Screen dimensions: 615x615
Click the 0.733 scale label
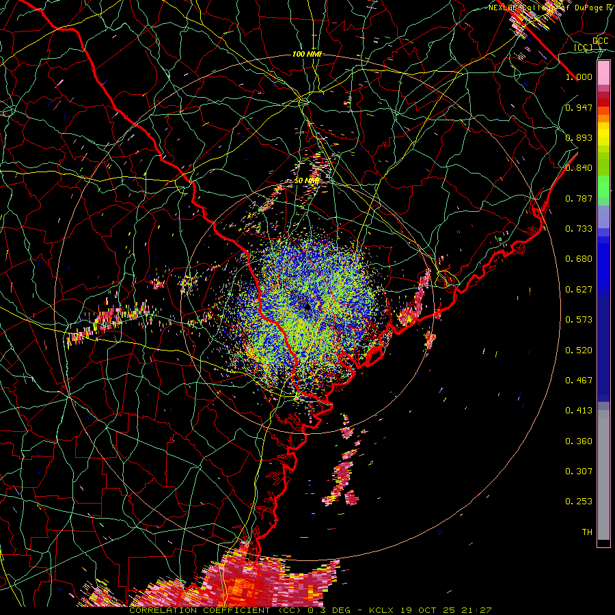coord(579,229)
